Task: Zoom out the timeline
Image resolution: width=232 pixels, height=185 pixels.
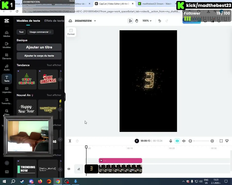Action: pyautogui.click(x=190, y=141)
